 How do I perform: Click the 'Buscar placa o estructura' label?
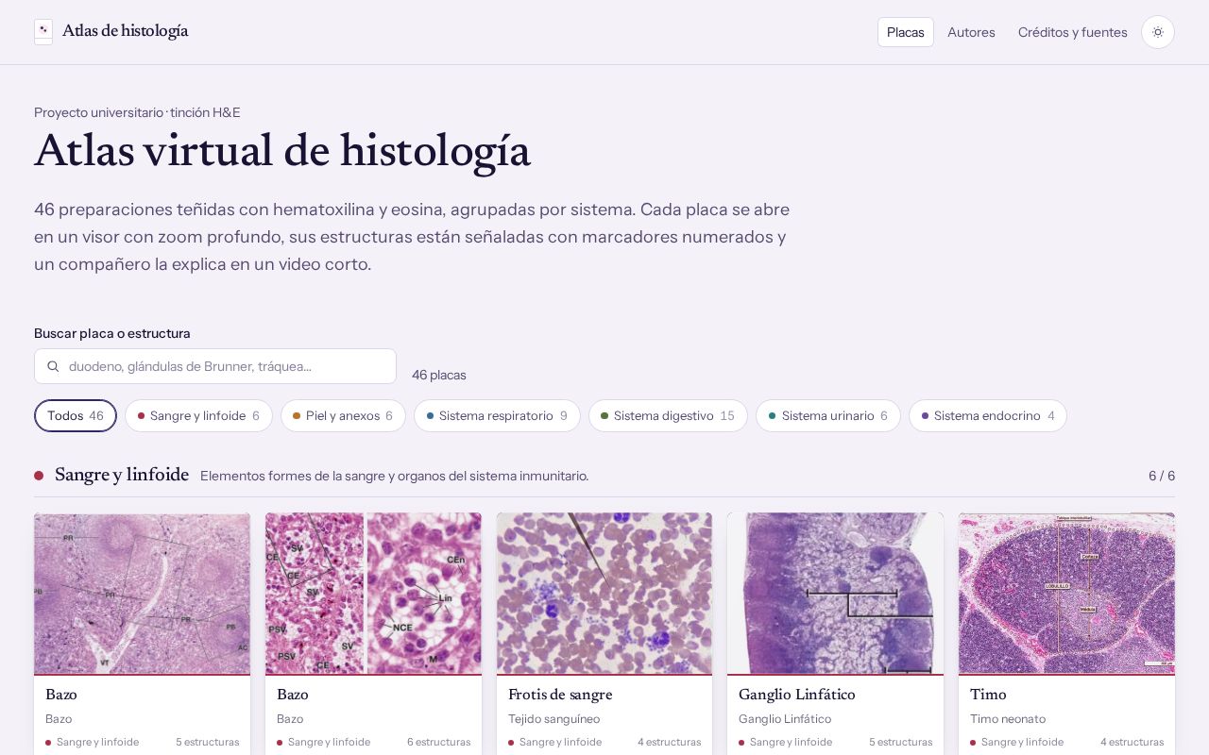(x=112, y=333)
